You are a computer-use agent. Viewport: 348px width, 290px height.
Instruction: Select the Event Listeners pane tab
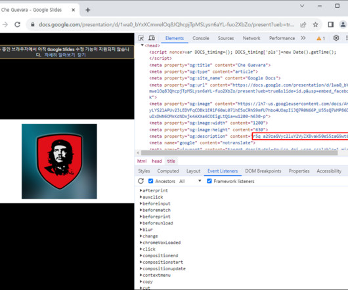pyautogui.click(x=223, y=171)
